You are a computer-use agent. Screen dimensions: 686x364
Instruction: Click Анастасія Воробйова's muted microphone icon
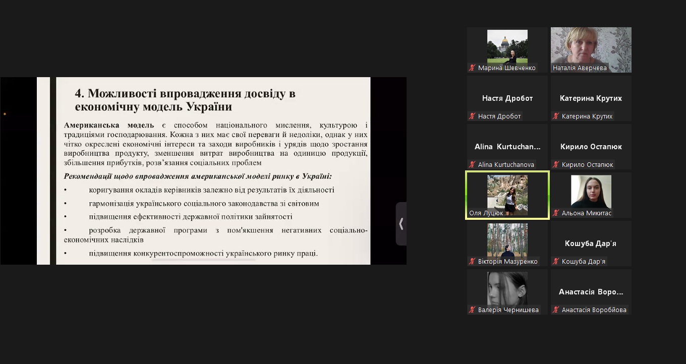(556, 310)
